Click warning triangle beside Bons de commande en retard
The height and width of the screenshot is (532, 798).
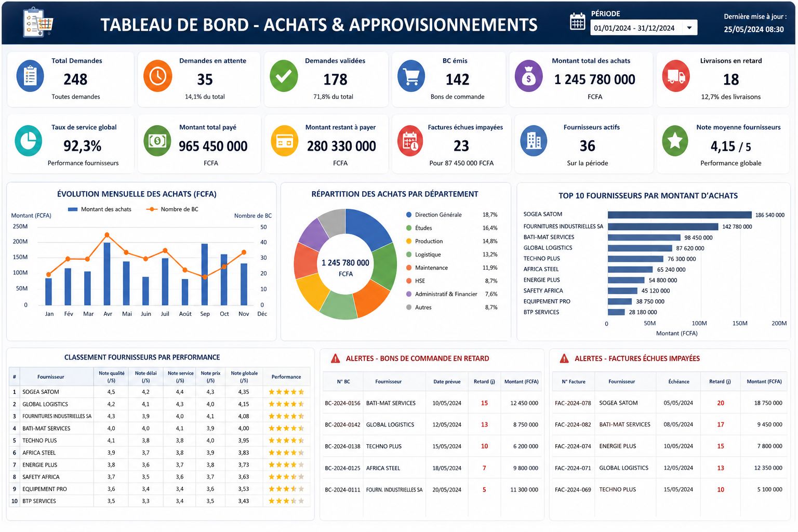point(336,358)
